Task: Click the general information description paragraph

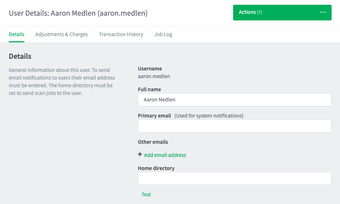Action: click(62, 82)
